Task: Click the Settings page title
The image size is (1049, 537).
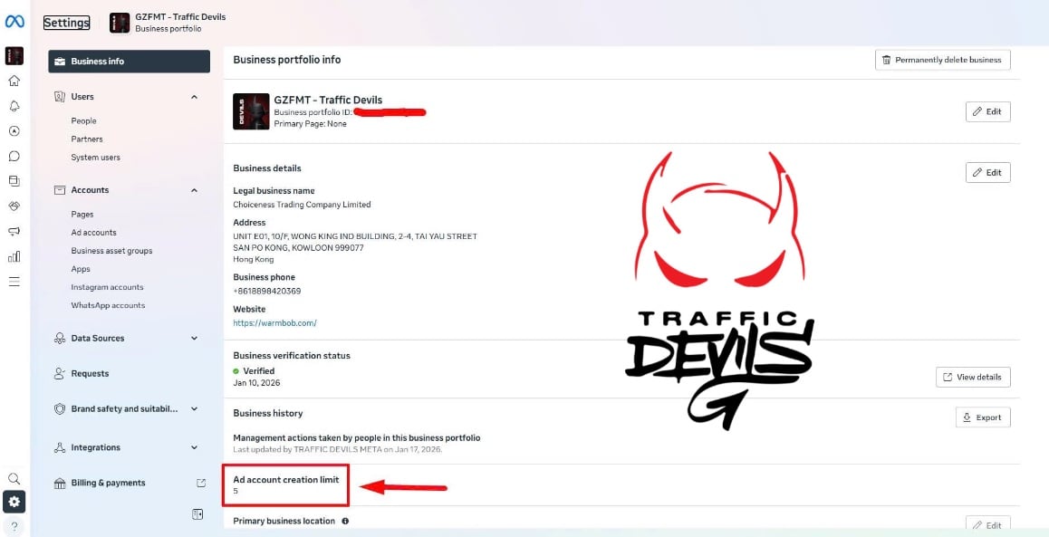Action: [66, 23]
